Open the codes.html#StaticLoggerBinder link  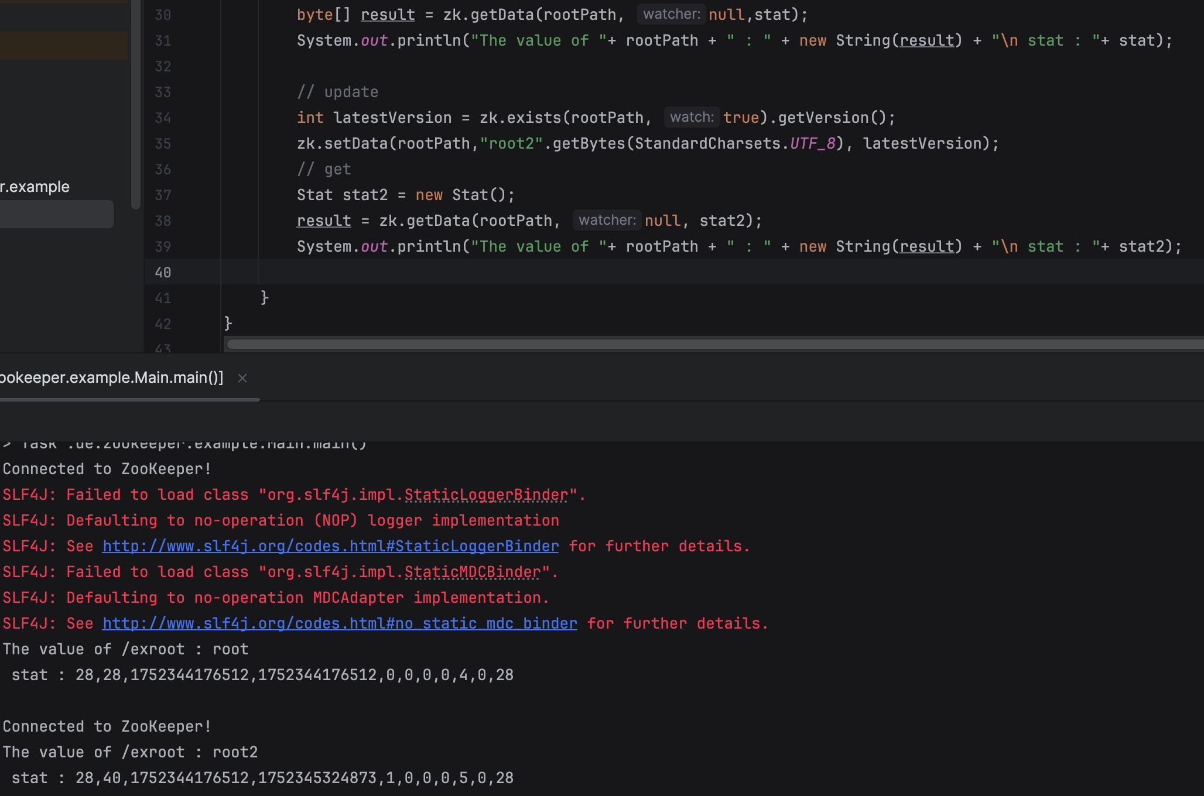coord(330,546)
